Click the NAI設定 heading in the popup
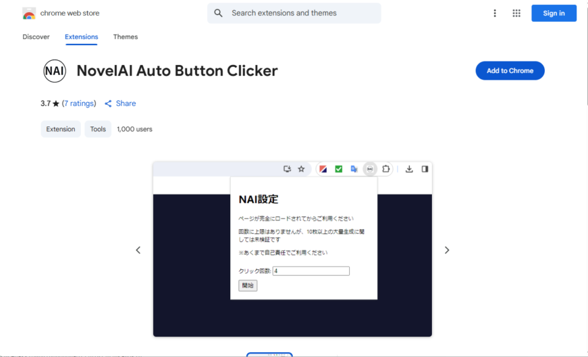 tap(259, 199)
